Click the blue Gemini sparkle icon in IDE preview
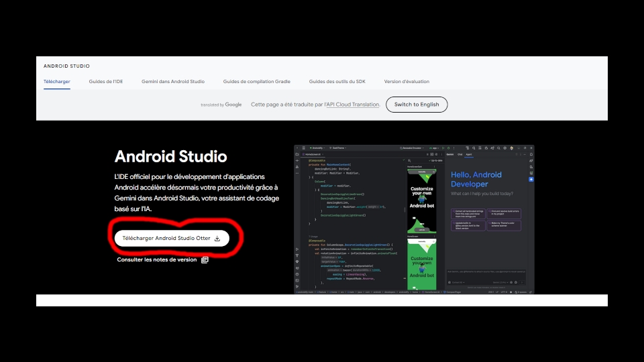The width and height of the screenshot is (644, 362). pyautogui.click(x=531, y=180)
